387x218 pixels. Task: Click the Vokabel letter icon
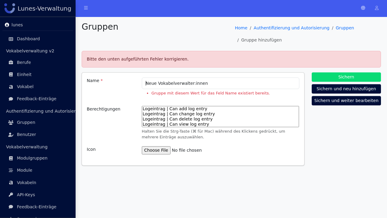point(11,87)
